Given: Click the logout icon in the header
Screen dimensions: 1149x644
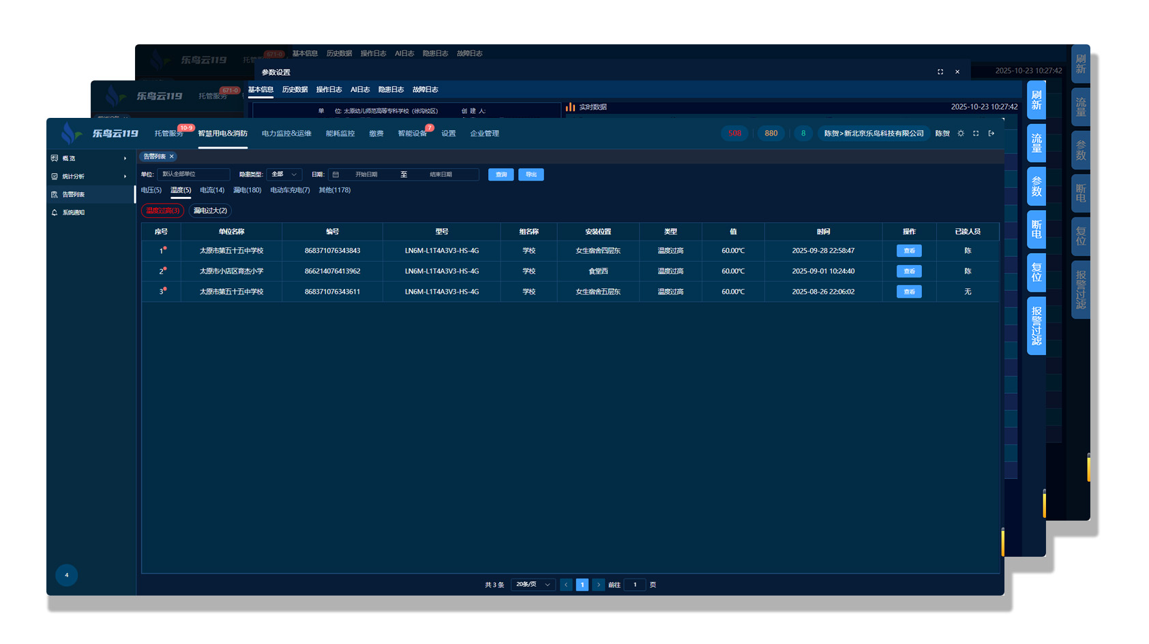Looking at the screenshot, I should point(991,134).
